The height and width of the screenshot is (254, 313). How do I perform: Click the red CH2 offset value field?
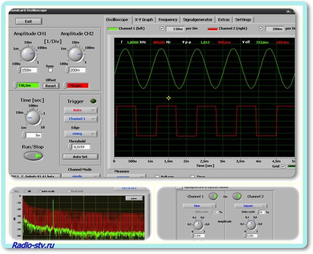pyautogui.click(x=77, y=85)
